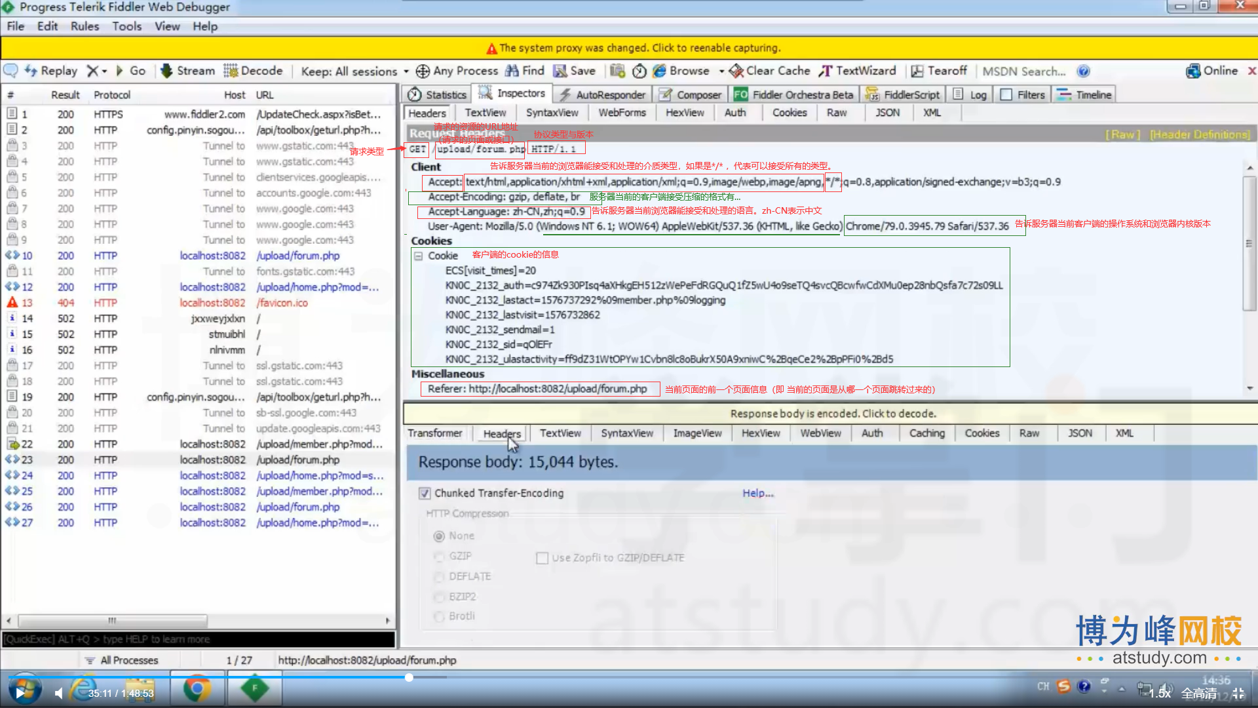
Task: Click the Any Process target icon
Action: click(423, 71)
